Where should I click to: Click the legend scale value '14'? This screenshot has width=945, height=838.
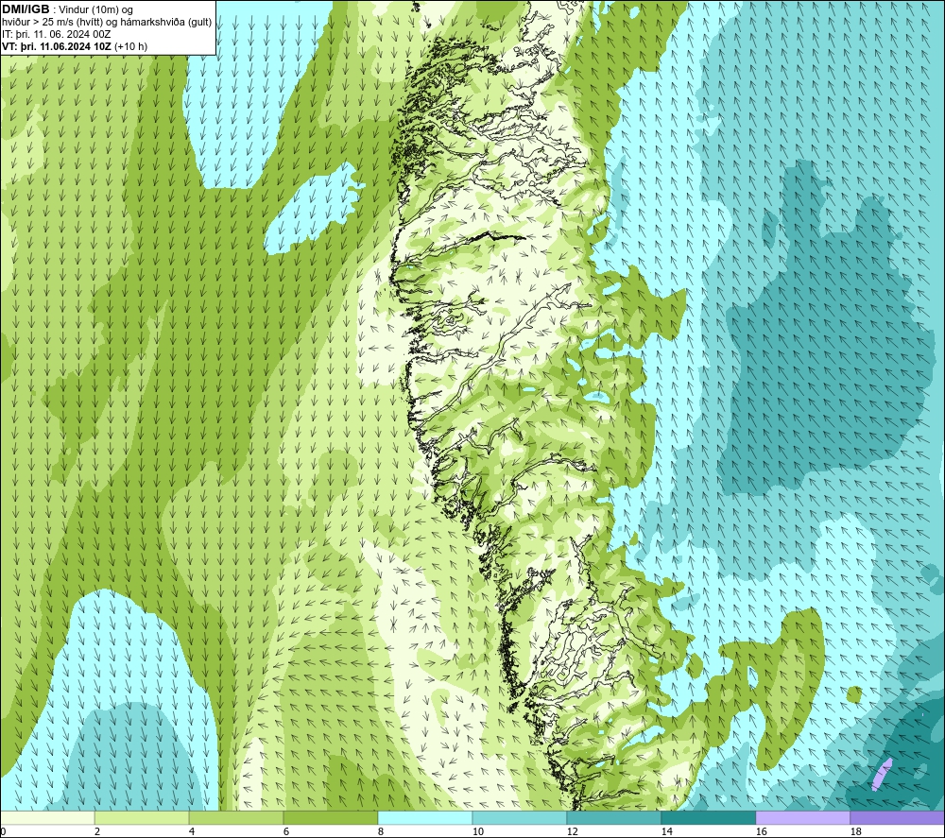[666, 832]
